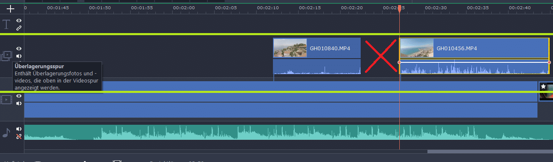Screen dimensions: 553x162
Task: Add a new track with plus icon
Action: click(10, 8)
